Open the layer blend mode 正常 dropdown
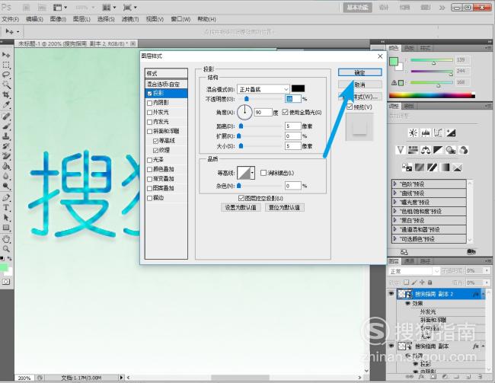This screenshot has height=383, width=495. coord(414,271)
